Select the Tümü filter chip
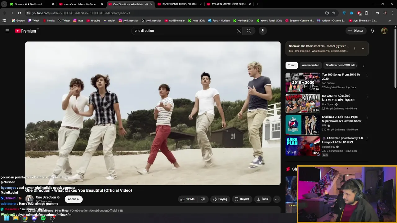Screen dimensions: 397x223 [292, 65]
